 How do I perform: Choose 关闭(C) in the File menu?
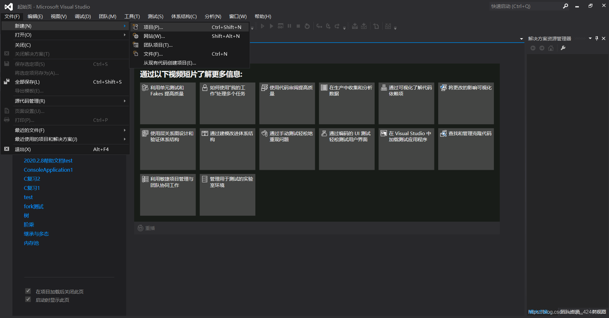[x=65, y=45]
